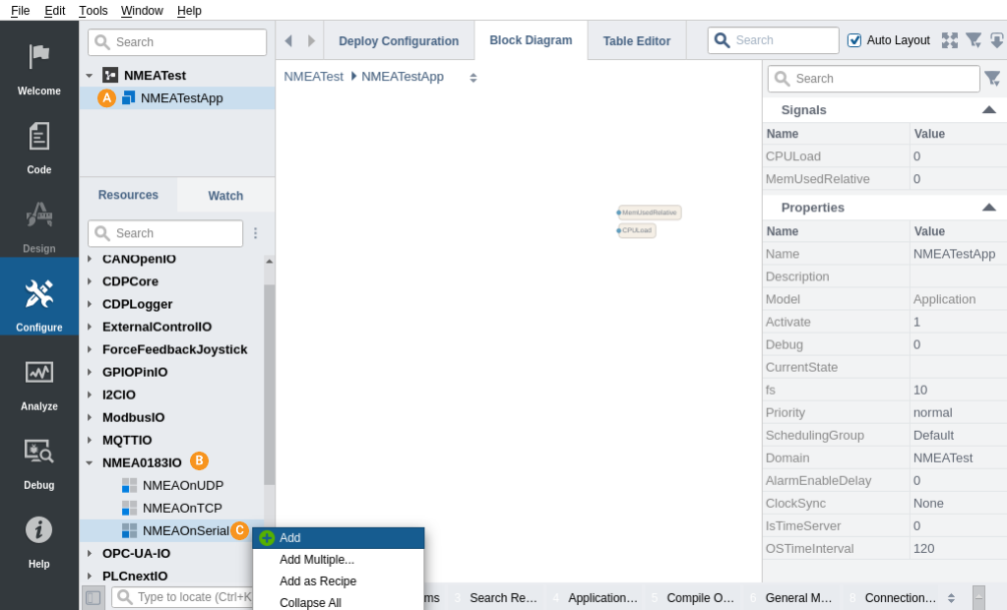Uncheck the Auto Layout checkbox
The image size is (1007, 610).
(x=854, y=40)
